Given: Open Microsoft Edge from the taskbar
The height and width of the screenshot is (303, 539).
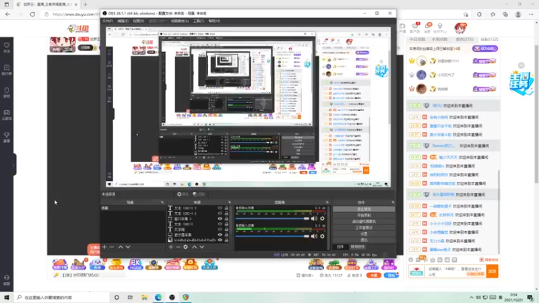Looking at the screenshot, I should pos(158,297).
